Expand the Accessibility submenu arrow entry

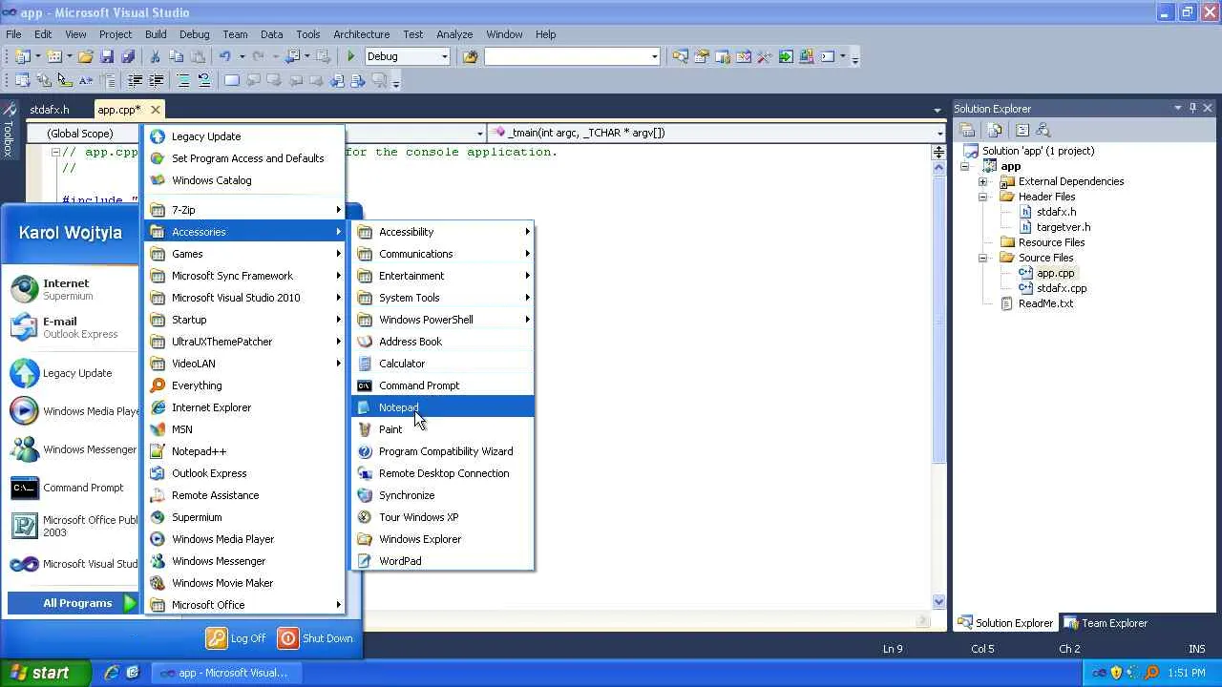pyautogui.click(x=443, y=232)
